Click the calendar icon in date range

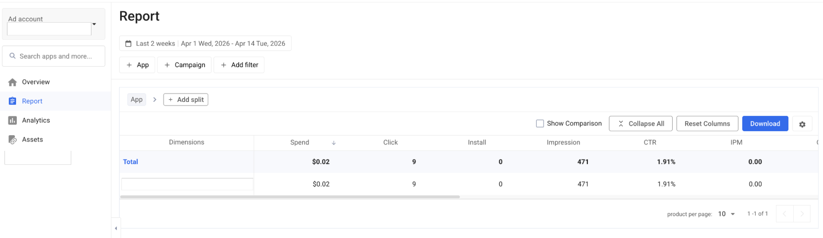click(x=128, y=44)
